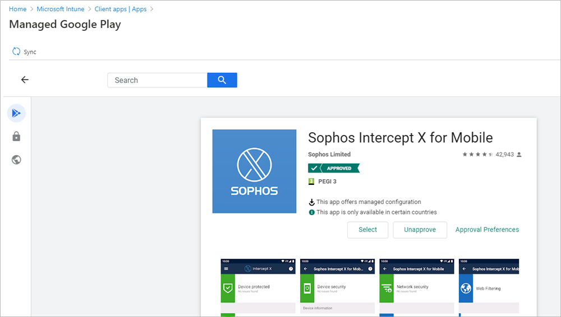Go back with the left arrow
561x317 pixels.
coord(25,80)
